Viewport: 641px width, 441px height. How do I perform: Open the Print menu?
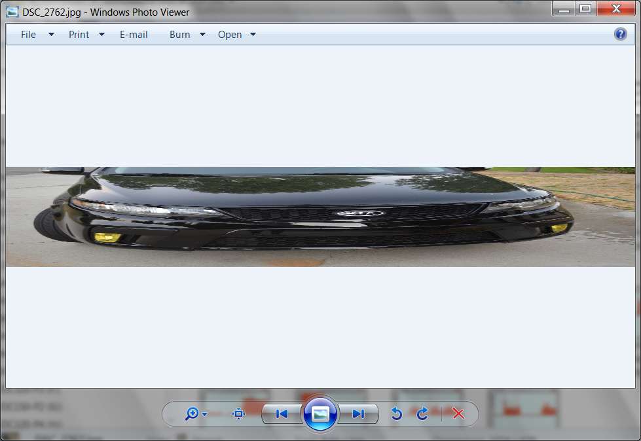[x=79, y=35]
